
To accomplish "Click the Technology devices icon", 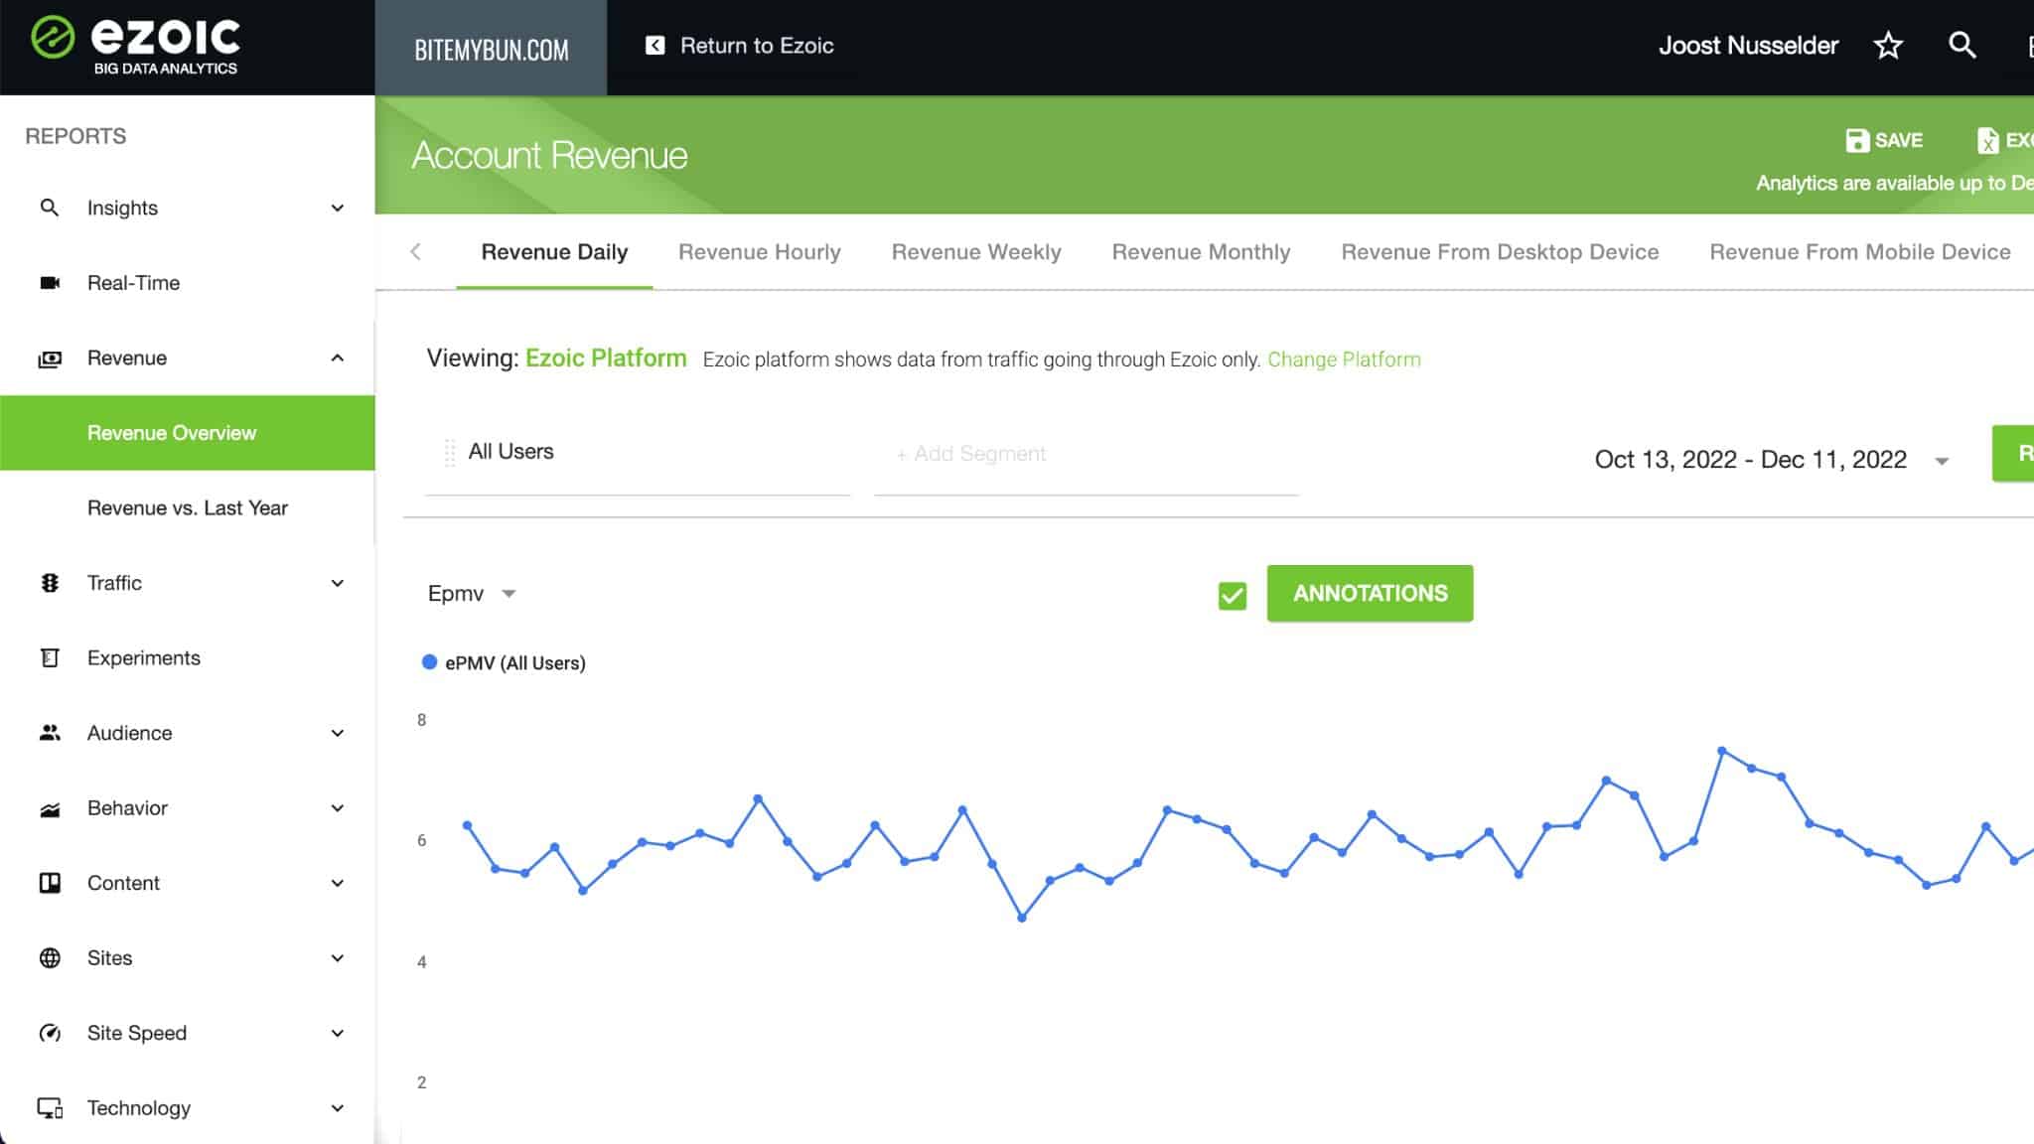I will pyautogui.click(x=50, y=1108).
